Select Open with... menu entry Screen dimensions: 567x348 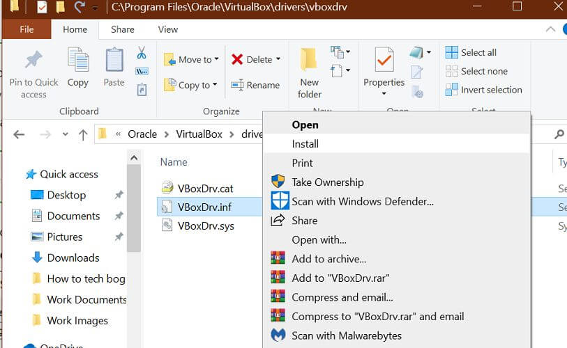click(x=397, y=239)
